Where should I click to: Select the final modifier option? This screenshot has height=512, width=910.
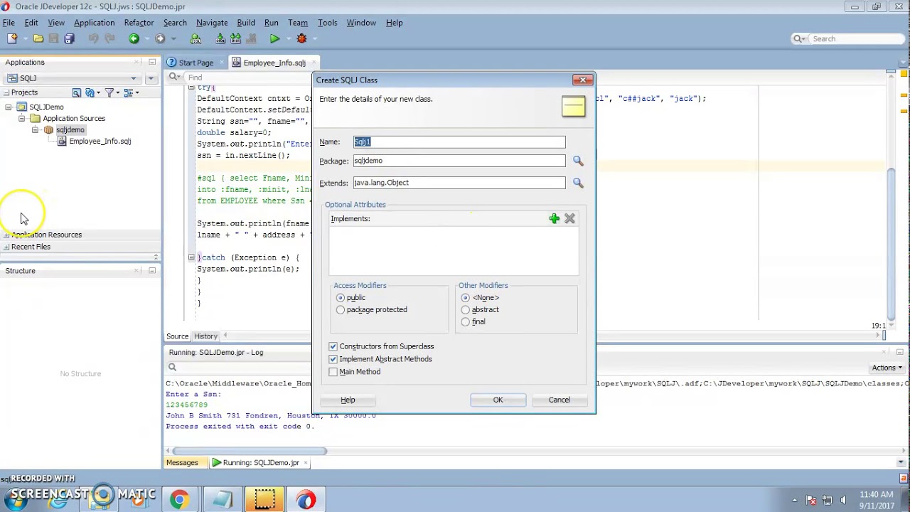pyautogui.click(x=466, y=322)
